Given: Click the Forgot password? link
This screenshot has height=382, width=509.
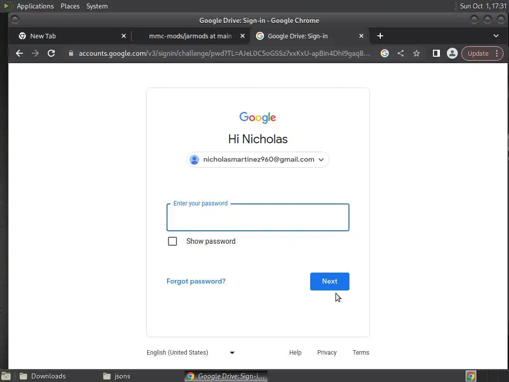Looking at the screenshot, I should tap(196, 282).
